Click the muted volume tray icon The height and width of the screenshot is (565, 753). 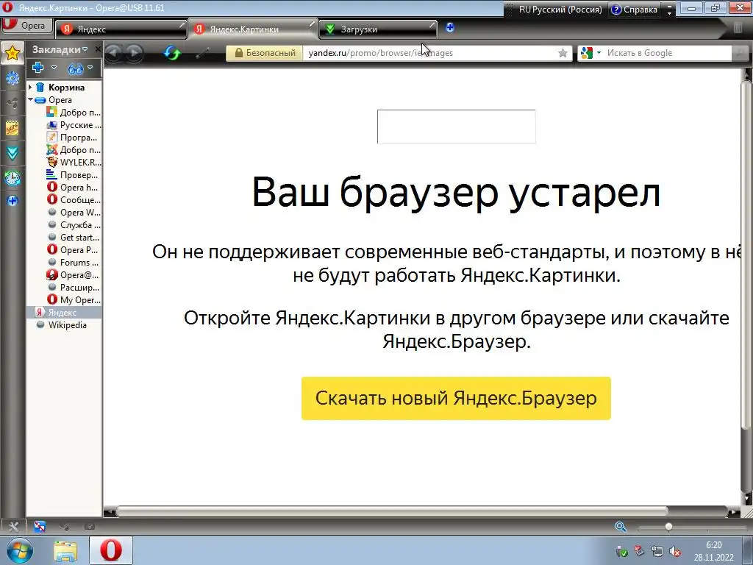[675, 552]
